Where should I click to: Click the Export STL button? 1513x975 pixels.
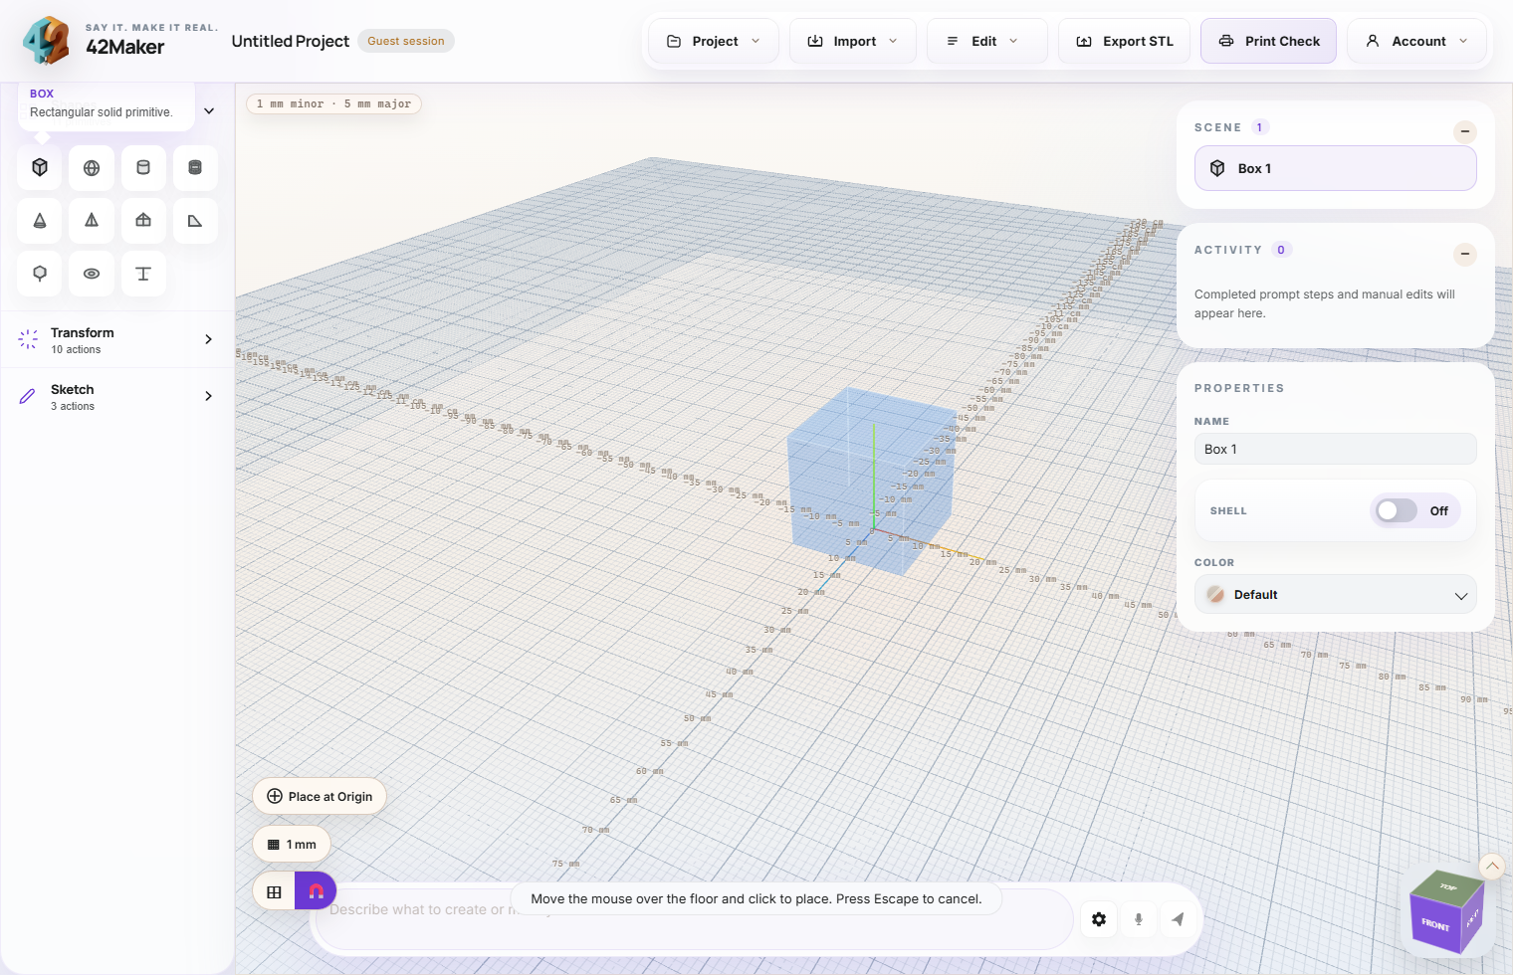pyautogui.click(x=1124, y=41)
